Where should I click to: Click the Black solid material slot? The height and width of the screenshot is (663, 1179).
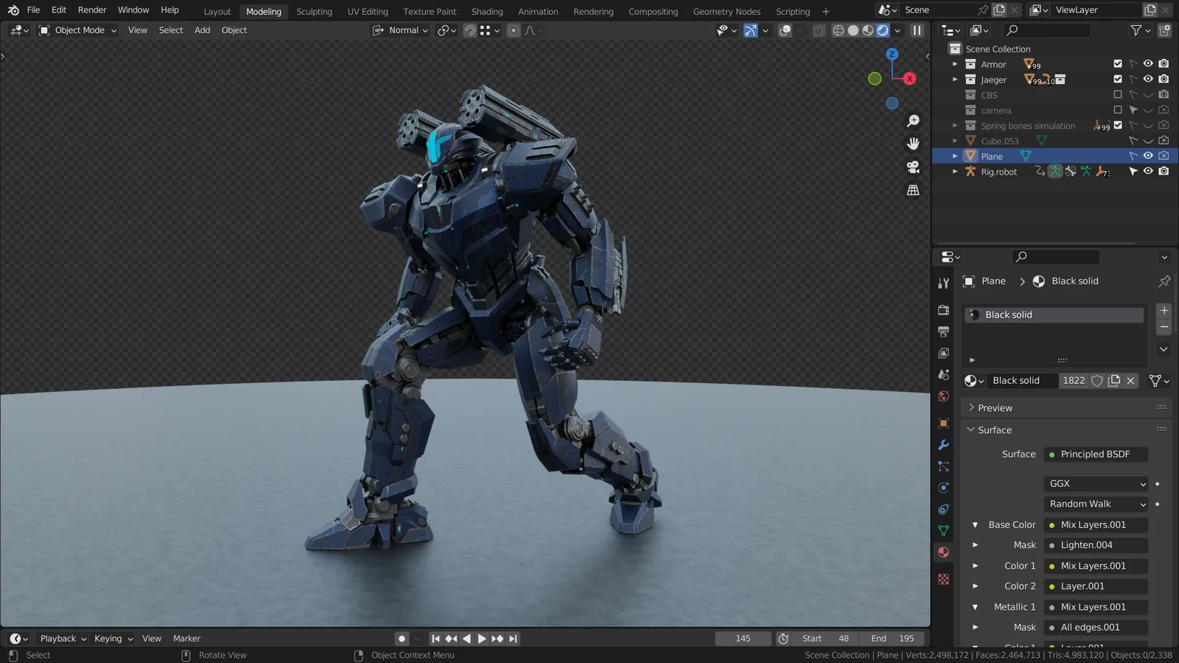(x=1053, y=315)
